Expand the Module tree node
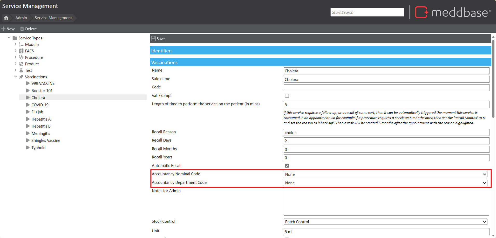Screen dimensions: 496x238 point(16,44)
